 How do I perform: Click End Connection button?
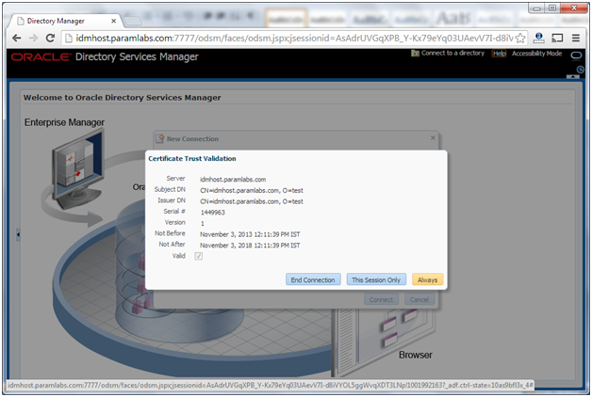tap(313, 279)
